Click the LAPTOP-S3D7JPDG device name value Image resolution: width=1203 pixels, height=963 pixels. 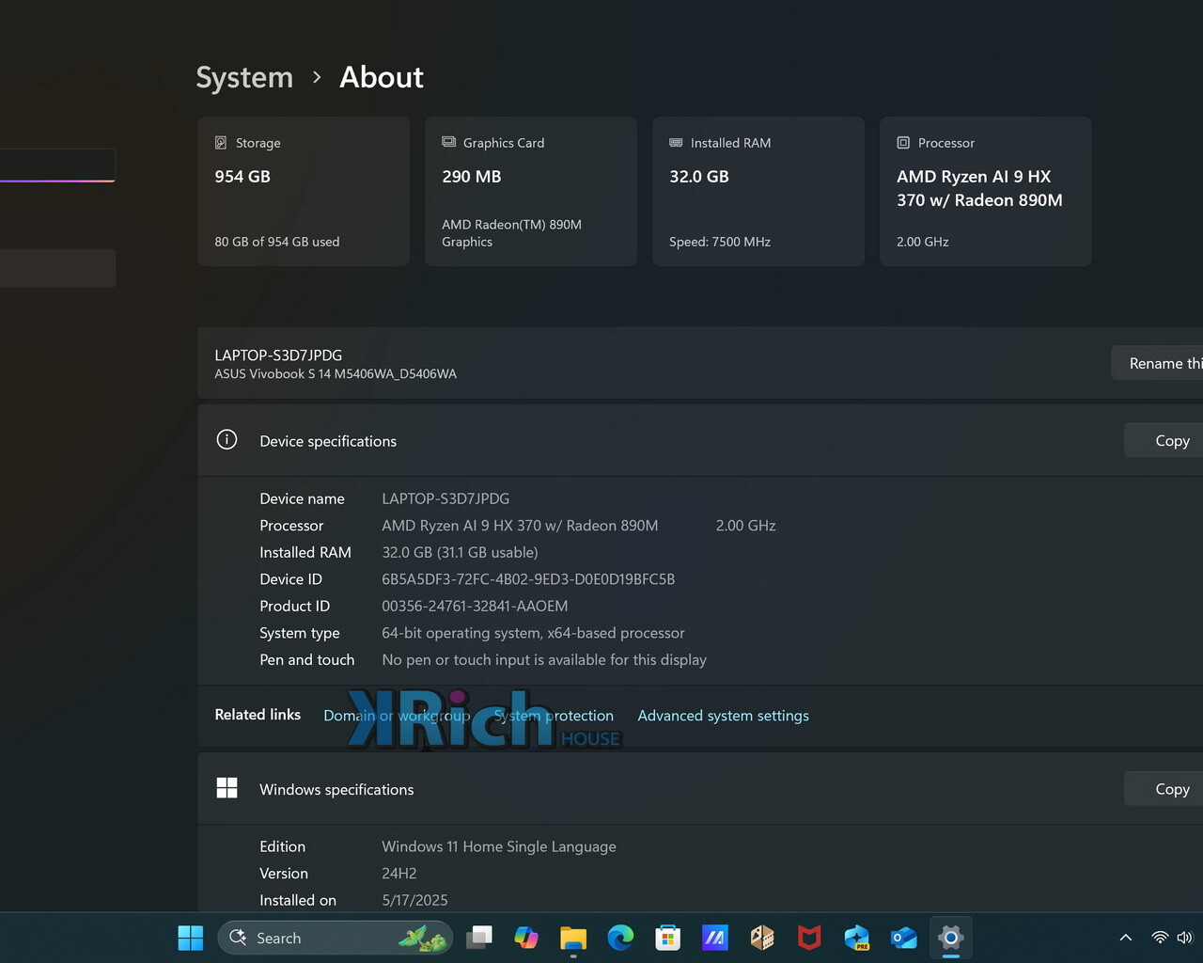(445, 498)
